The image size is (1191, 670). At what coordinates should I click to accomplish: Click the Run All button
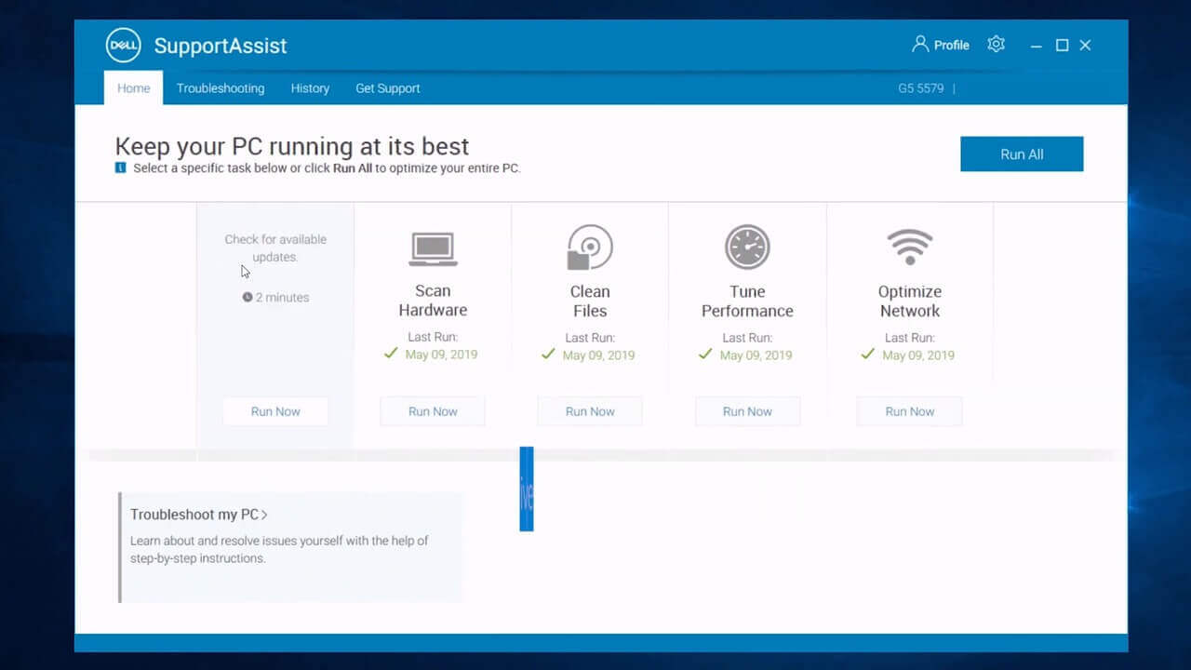click(x=1022, y=154)
